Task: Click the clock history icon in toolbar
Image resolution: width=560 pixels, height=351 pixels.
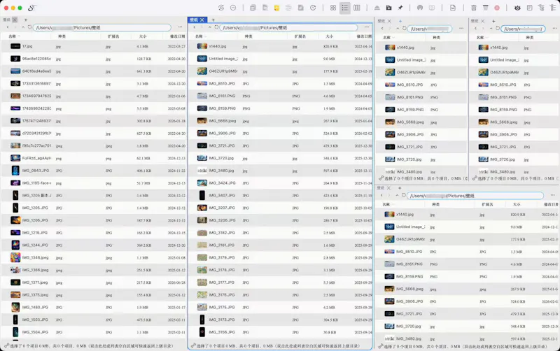Action: (x=313, y=8)
